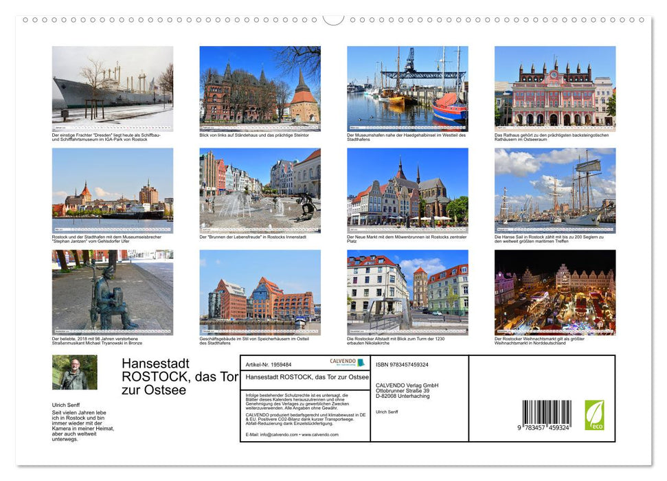
Task: Open the Rostock Weihnachtsmarkt night photo
Action: tap(554, 292)
